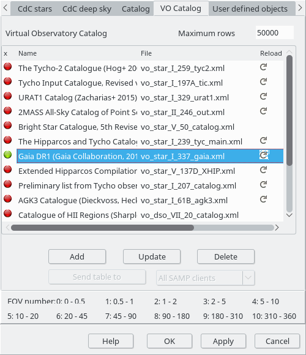This screenshot has height=355, width=306.
Task: Apply the catalog settings
Action: point(223,341)
